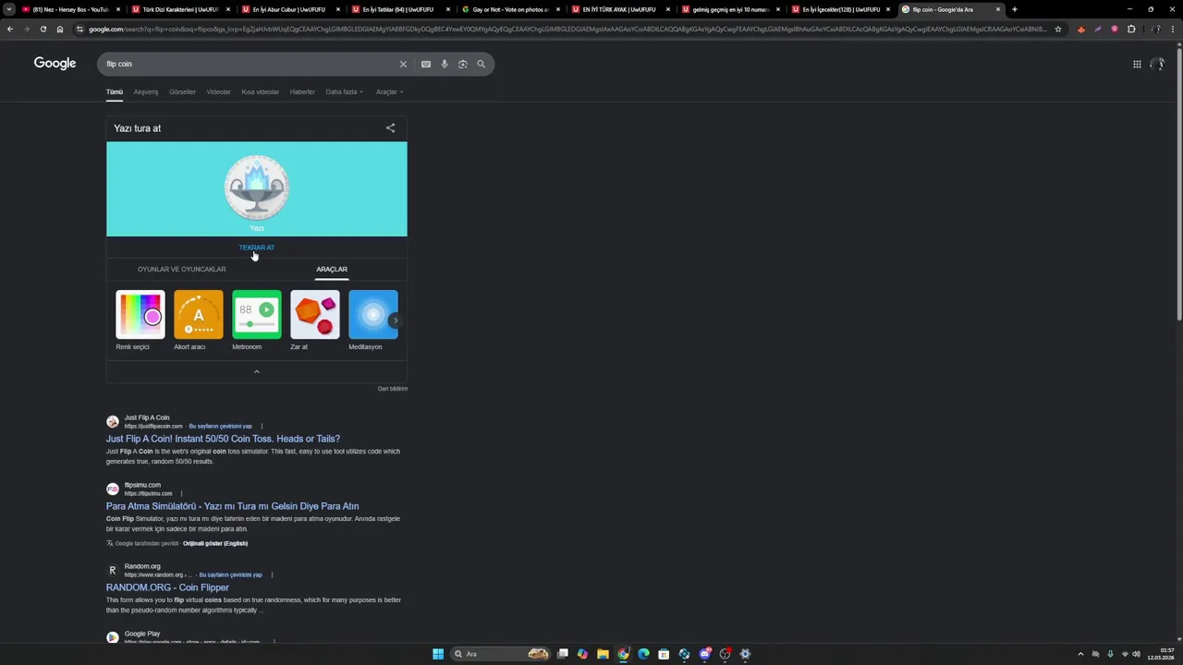Open Windows Start menu
The image size is (1183, 665).
(438, 654)
